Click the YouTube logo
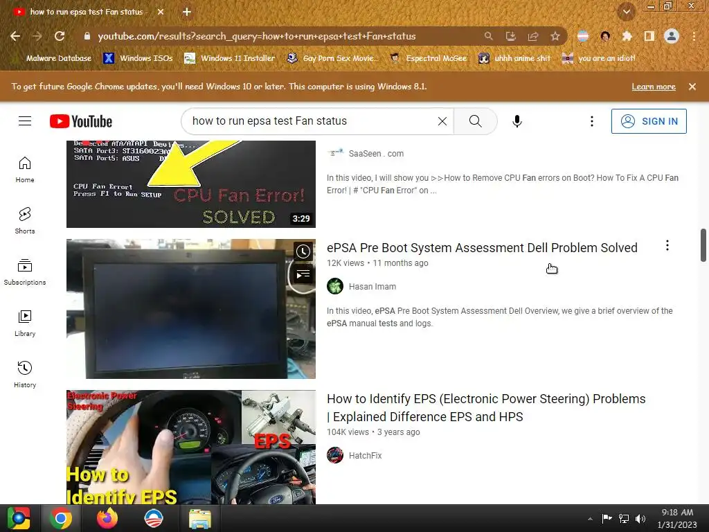The height and width of the screenshot is (532, 709). pyautogui.click(x=81, y=121)
